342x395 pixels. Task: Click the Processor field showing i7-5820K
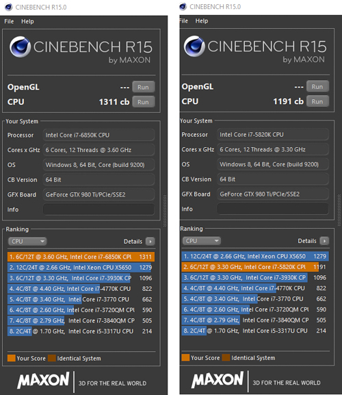[x=273, y=135]
